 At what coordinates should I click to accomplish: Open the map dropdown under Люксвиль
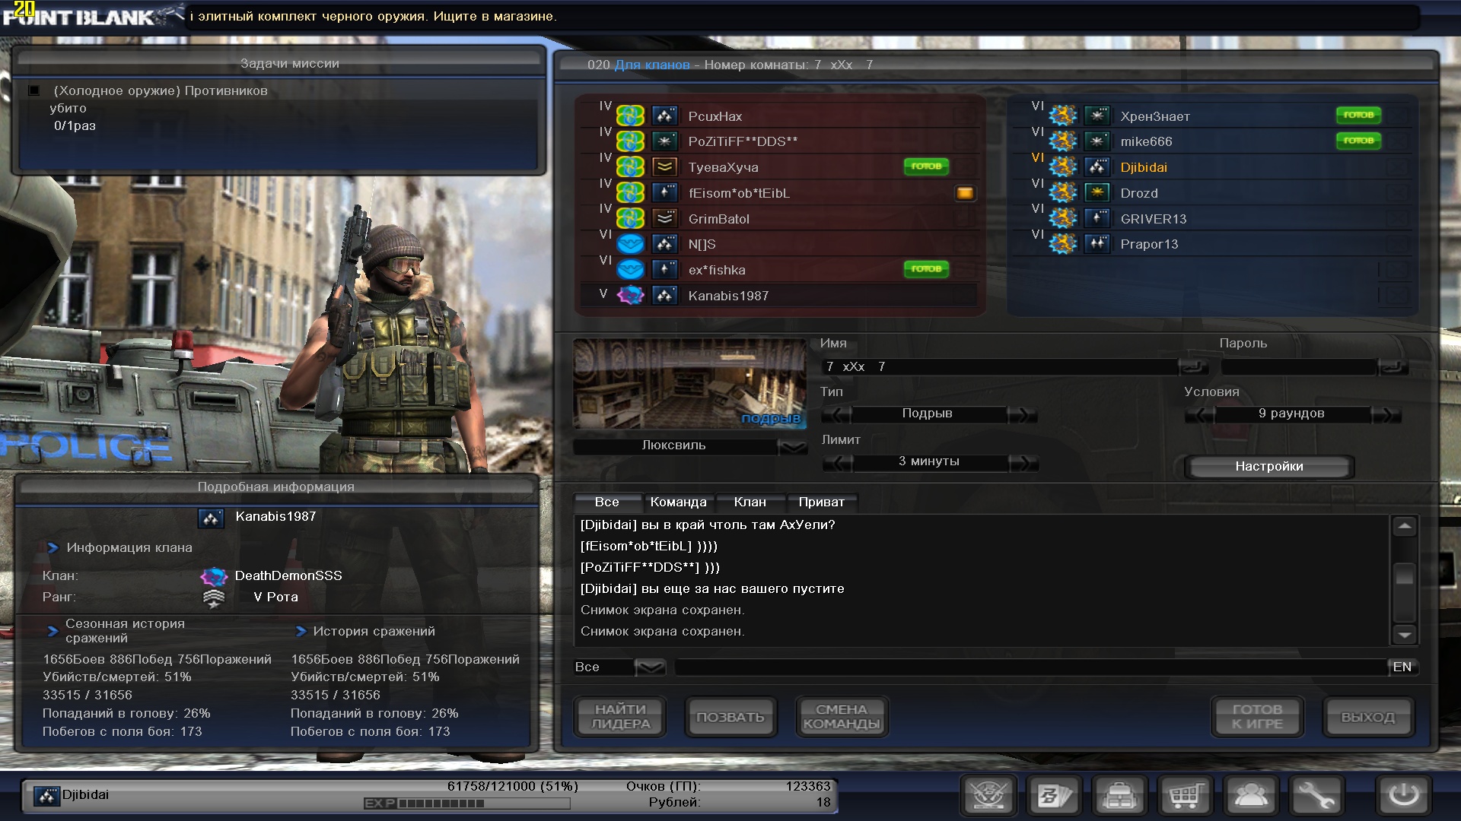[793, 446]
